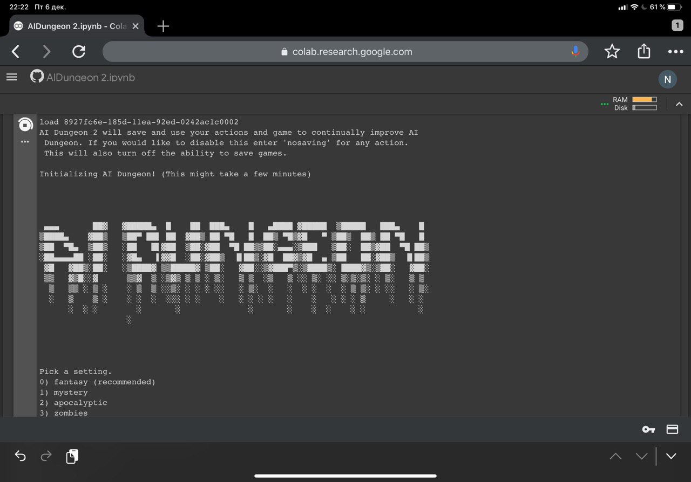Click the '2) apocalyptic' option text

pyautogui.click(x=73, y=403)
